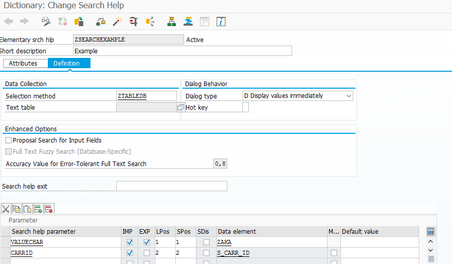Click Default value cell for VALUECHAR
Image resolution: width=452 pixels, height=264 pixels.
tap(379, 242)
